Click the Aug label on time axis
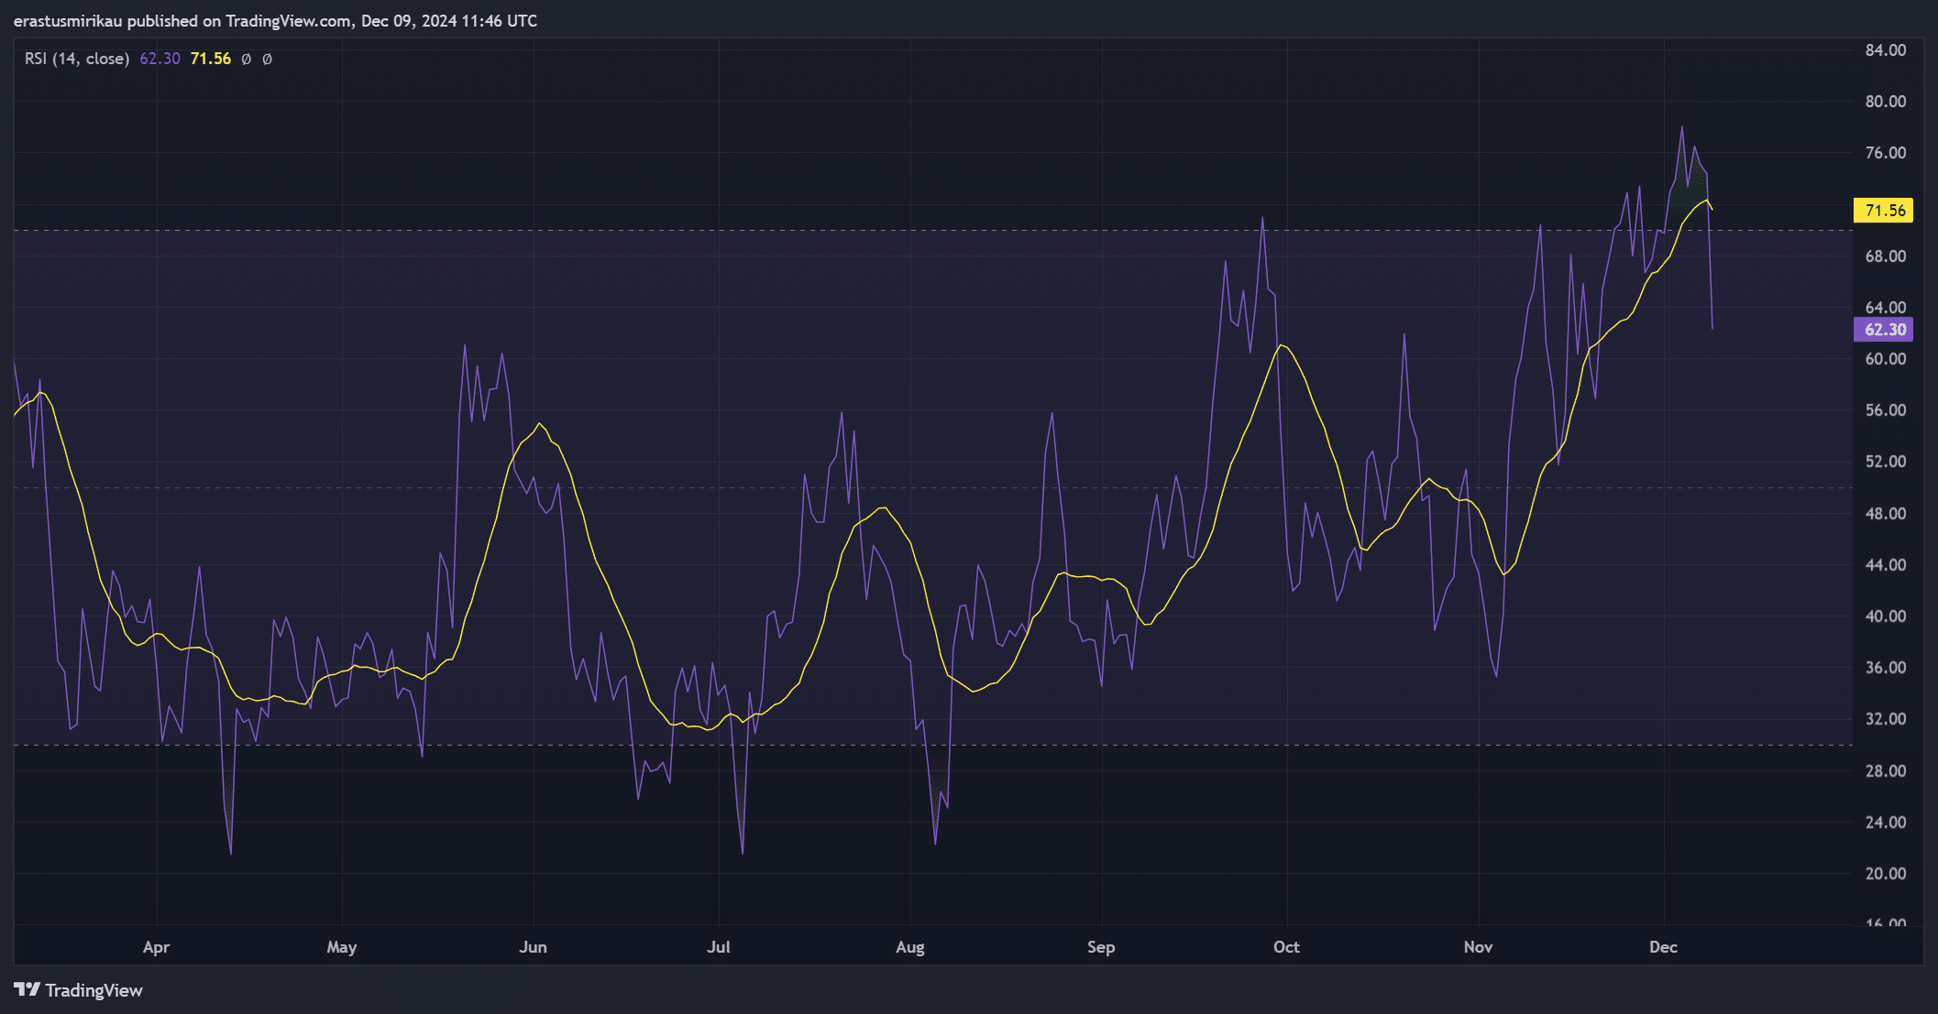Screen dimensions: 1938x1014 (x=910, y=947)
